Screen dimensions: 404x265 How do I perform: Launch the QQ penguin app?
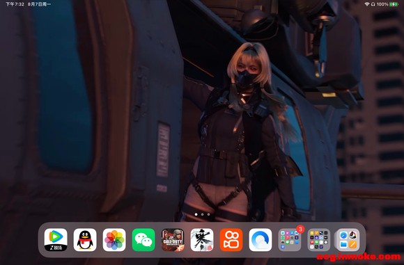(85, 240)
